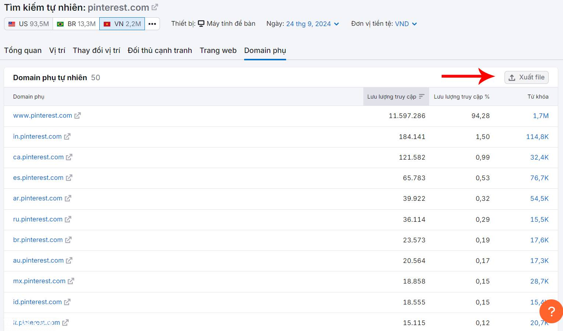The height and width of the screenshot is (331, 563).
Task: Select traffic value 184.141
Action: (412, 137)
